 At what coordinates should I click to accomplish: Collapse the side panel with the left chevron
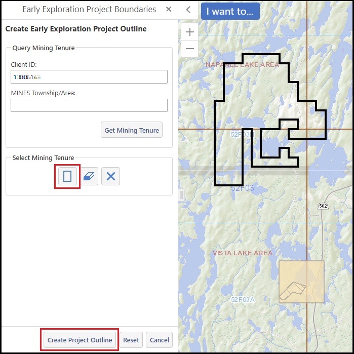188,10
